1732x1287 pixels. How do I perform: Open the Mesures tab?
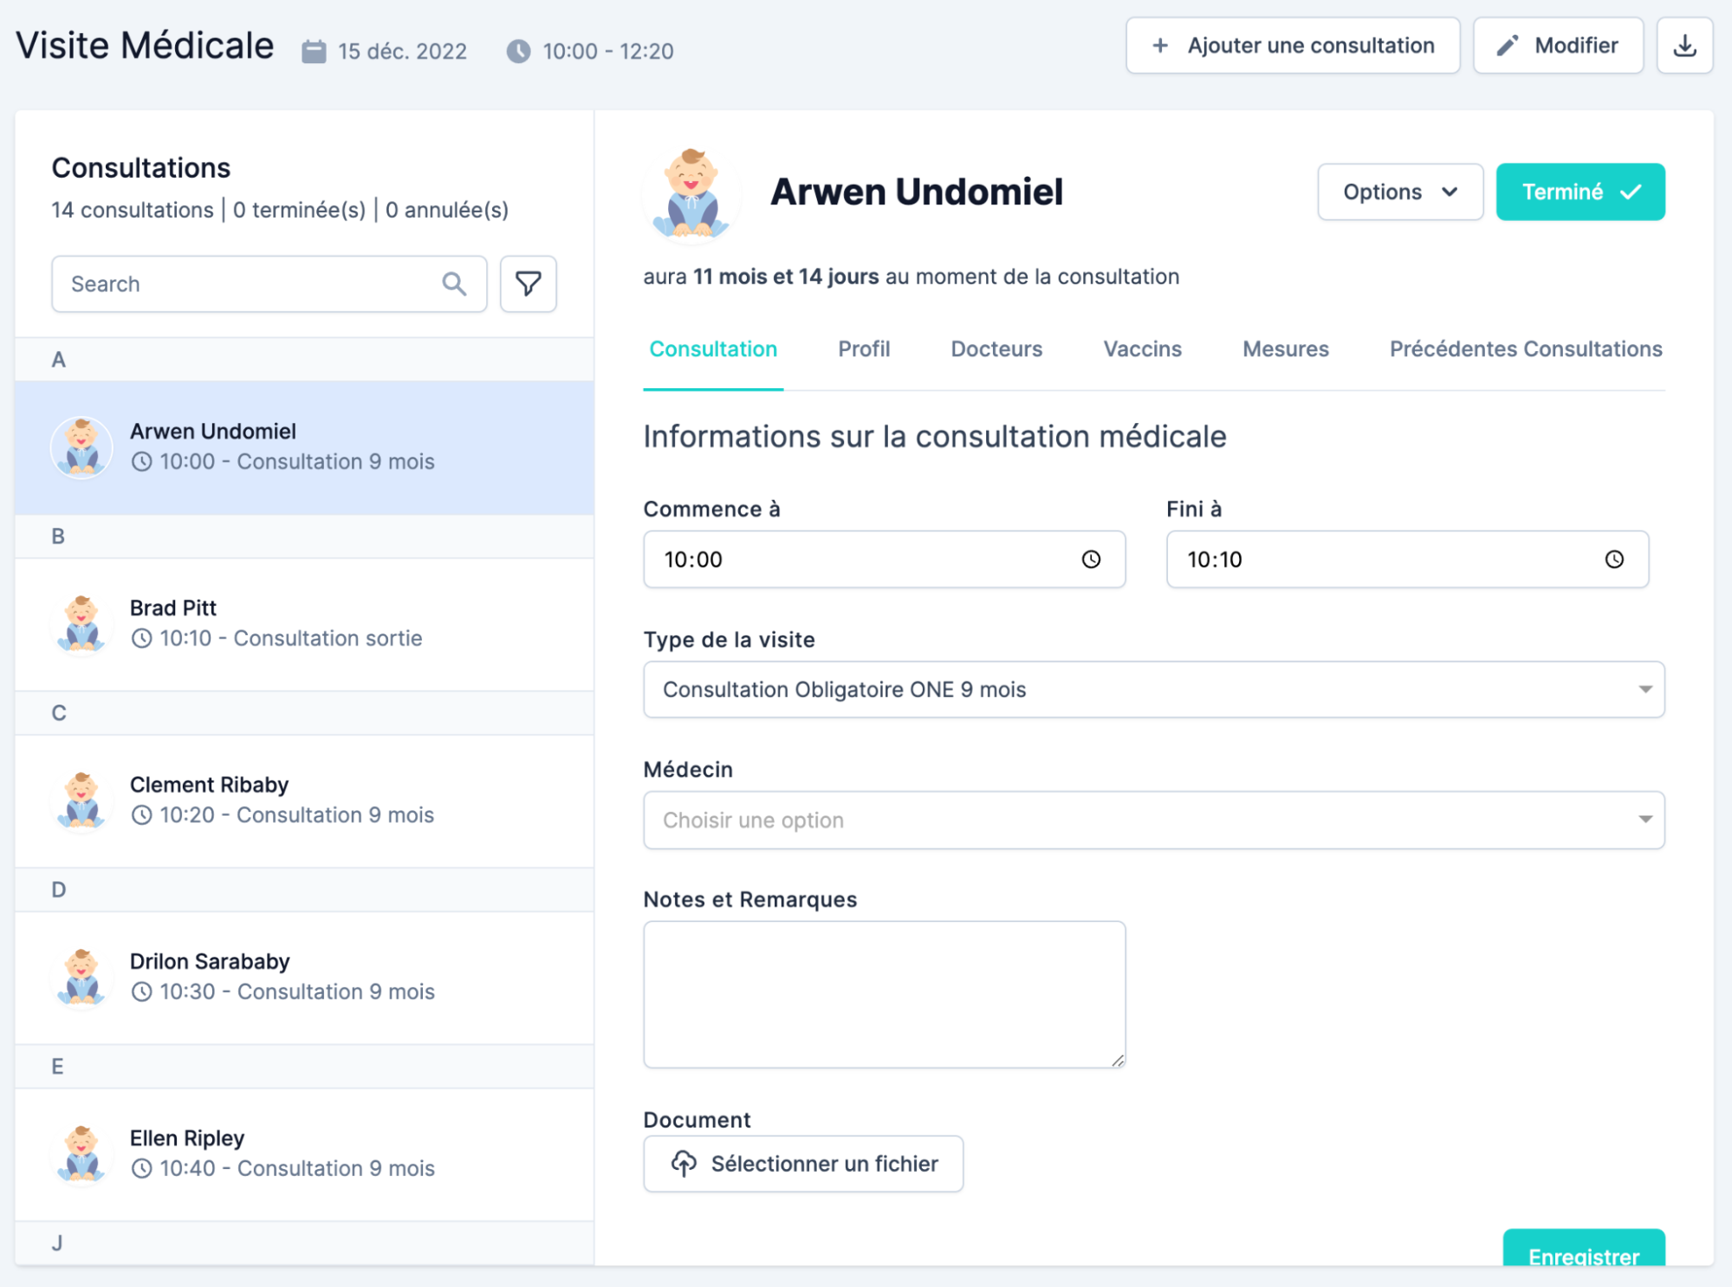(x=1285, y=348)
